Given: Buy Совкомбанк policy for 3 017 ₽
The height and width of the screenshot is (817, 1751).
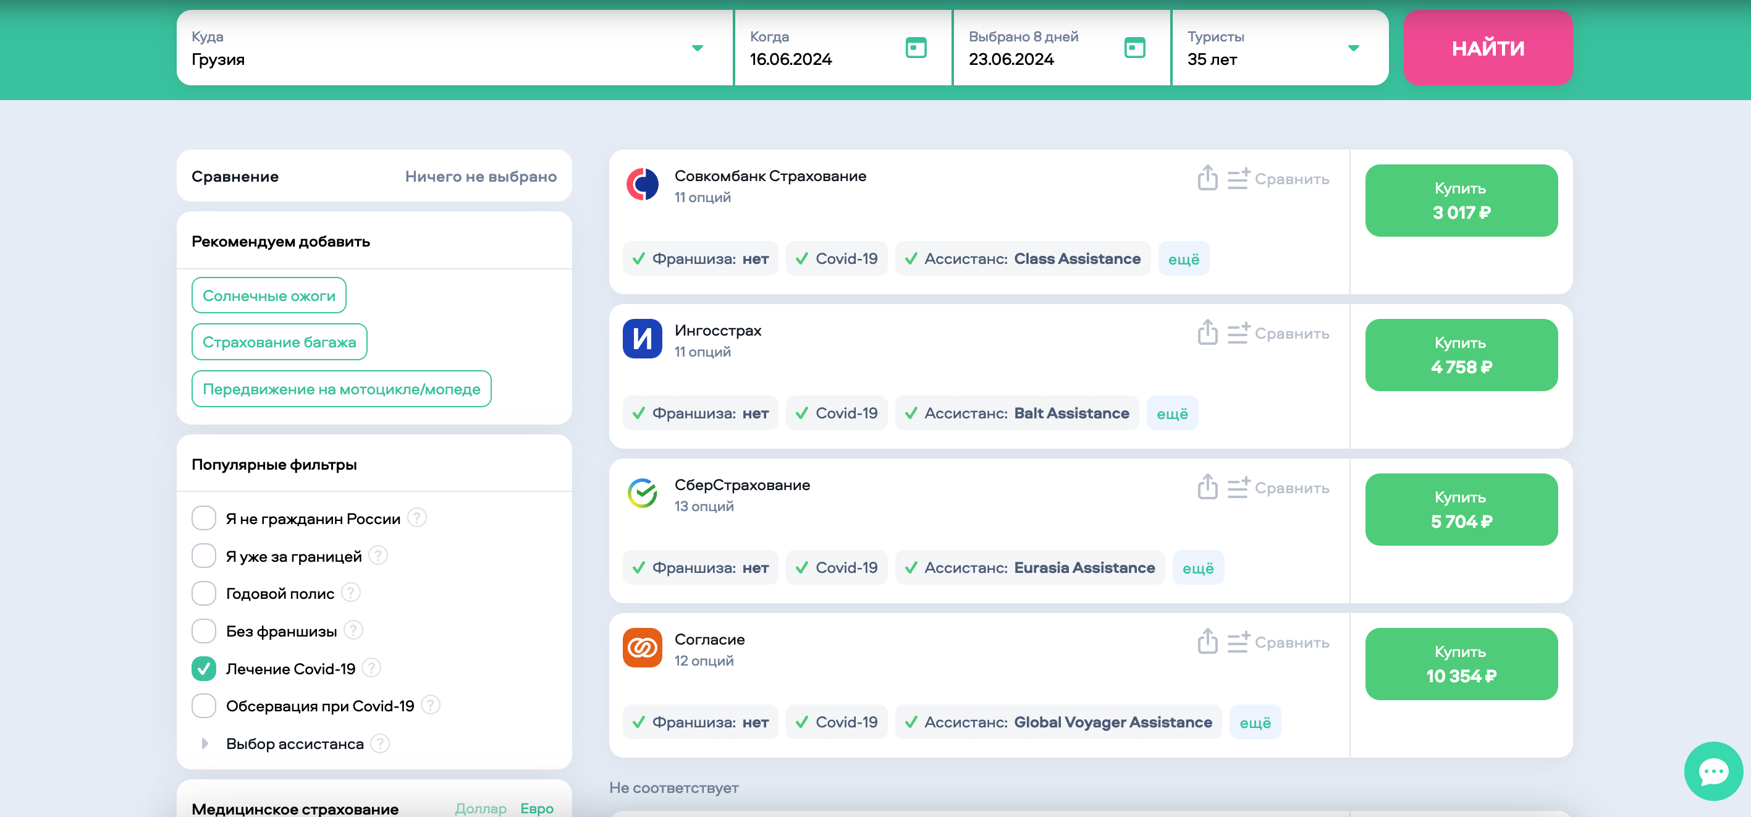Looking at the screenshot, I should coord(1461,200).
